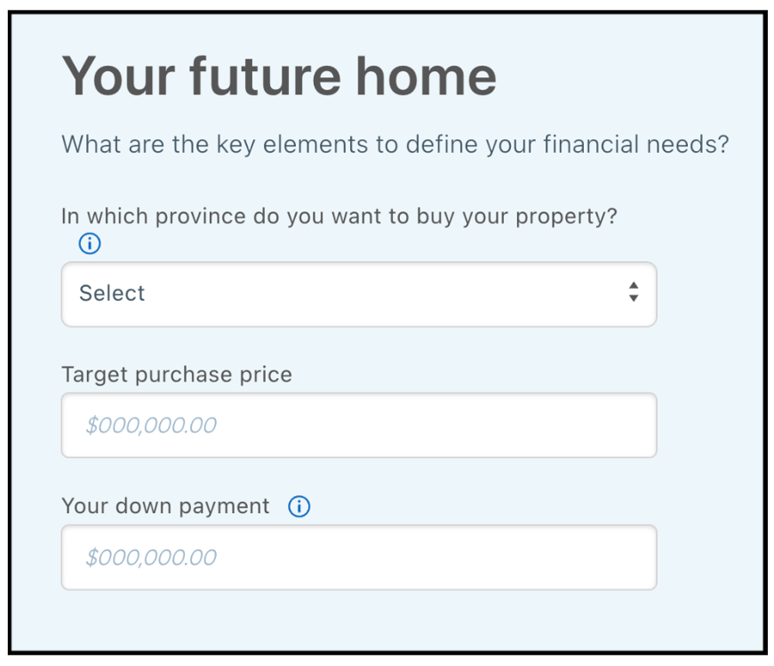Open the province Select dropdown
Screen dimensions: 774x666
pyautogui.click(x=359, y=294)
